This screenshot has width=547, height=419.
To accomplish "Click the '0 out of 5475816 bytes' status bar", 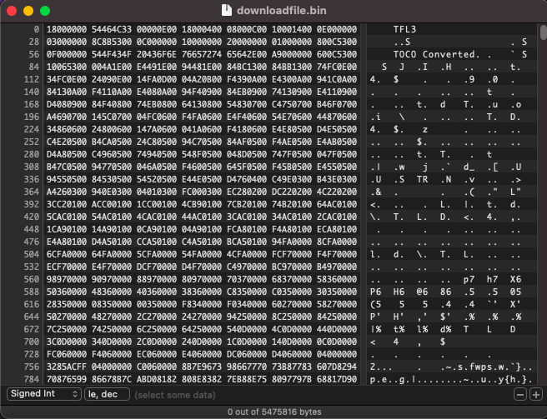I will 273,412.
